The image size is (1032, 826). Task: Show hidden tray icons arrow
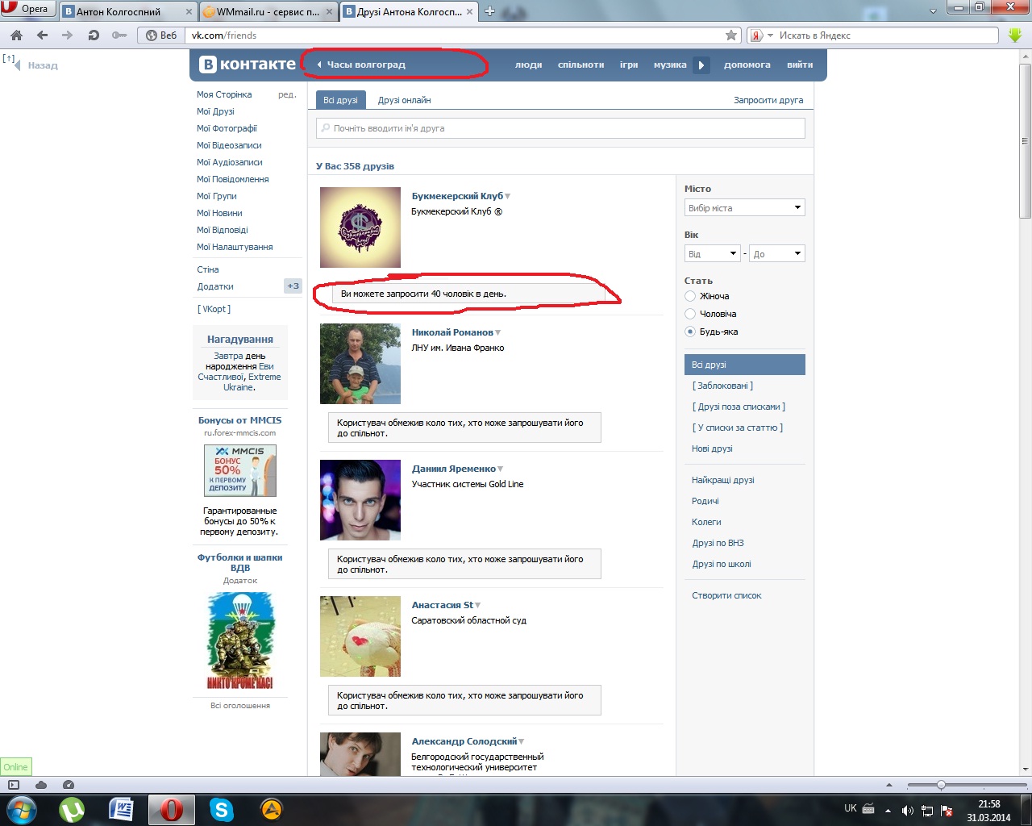pos(888,811)
